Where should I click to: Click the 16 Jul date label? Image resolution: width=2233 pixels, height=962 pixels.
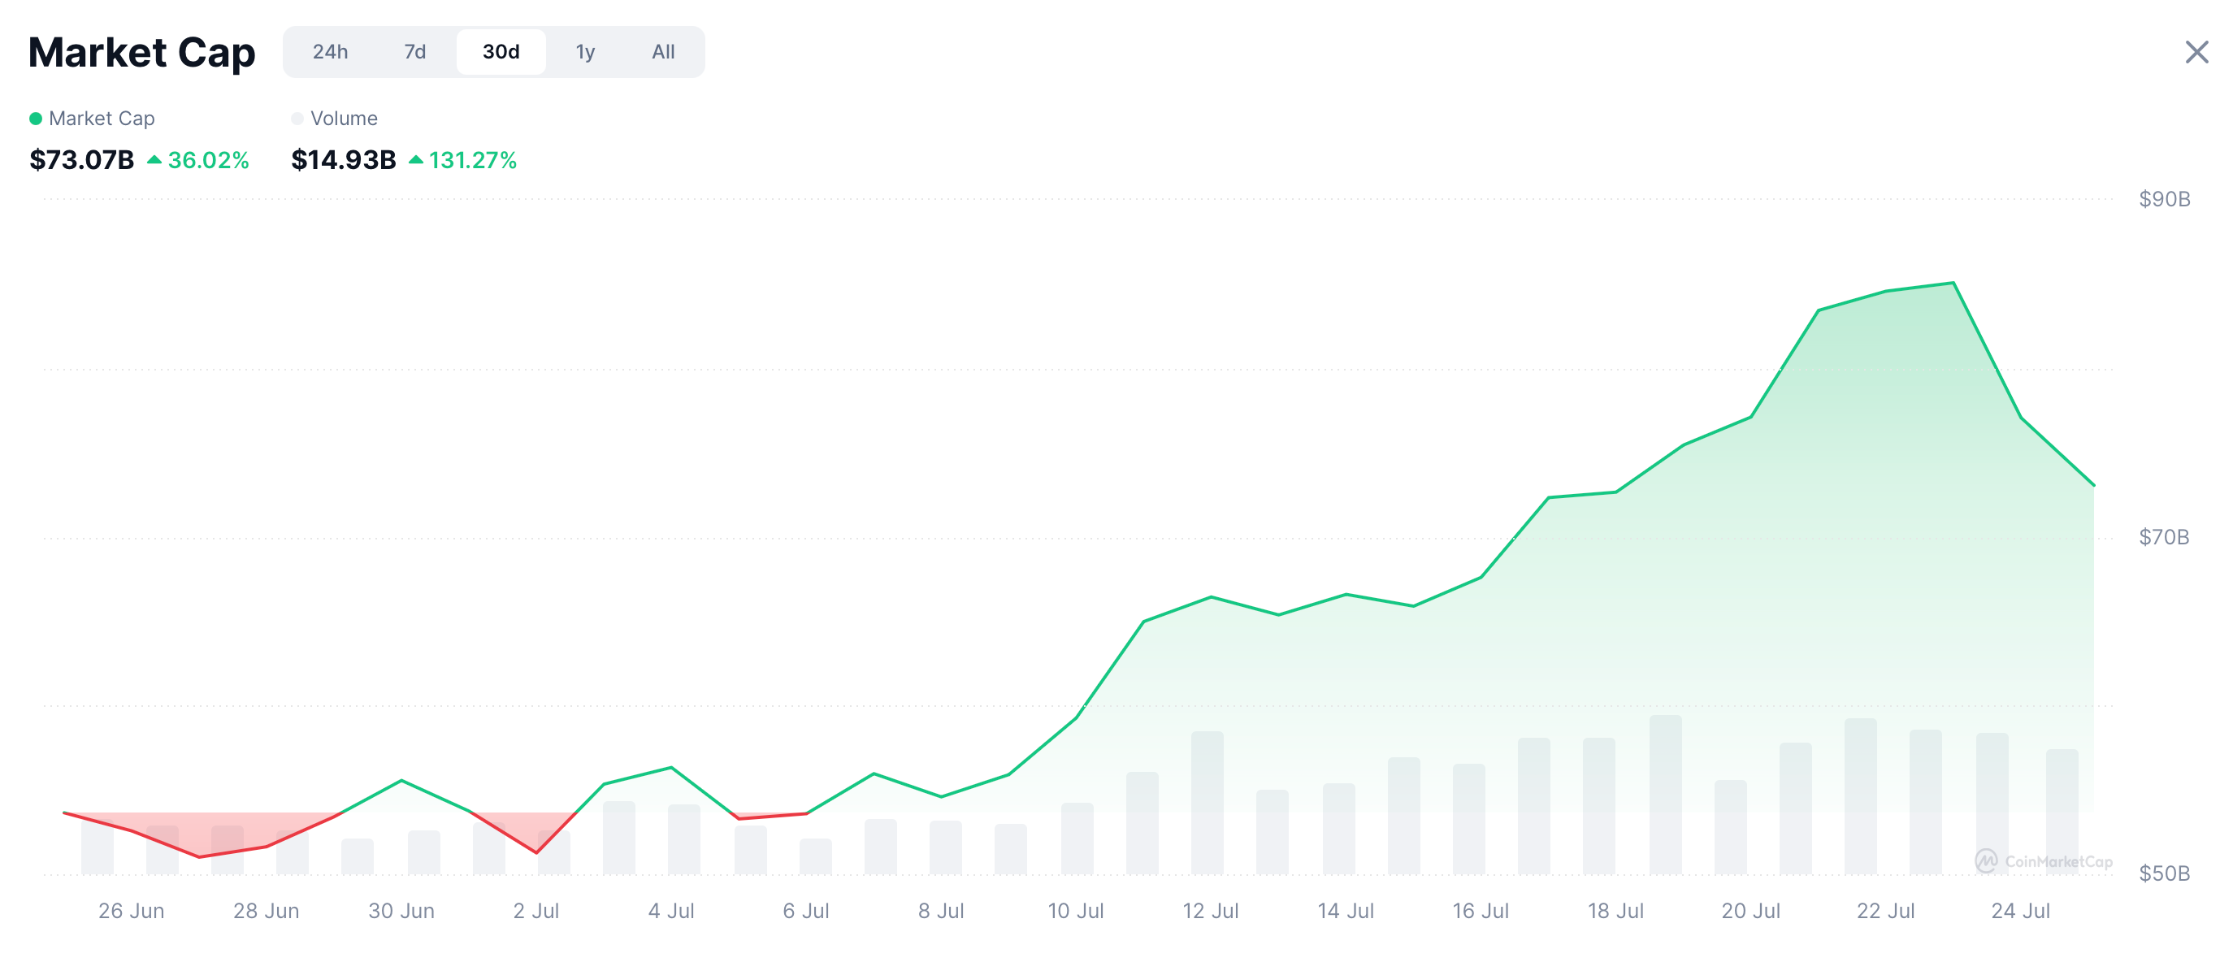(1481, 912)
